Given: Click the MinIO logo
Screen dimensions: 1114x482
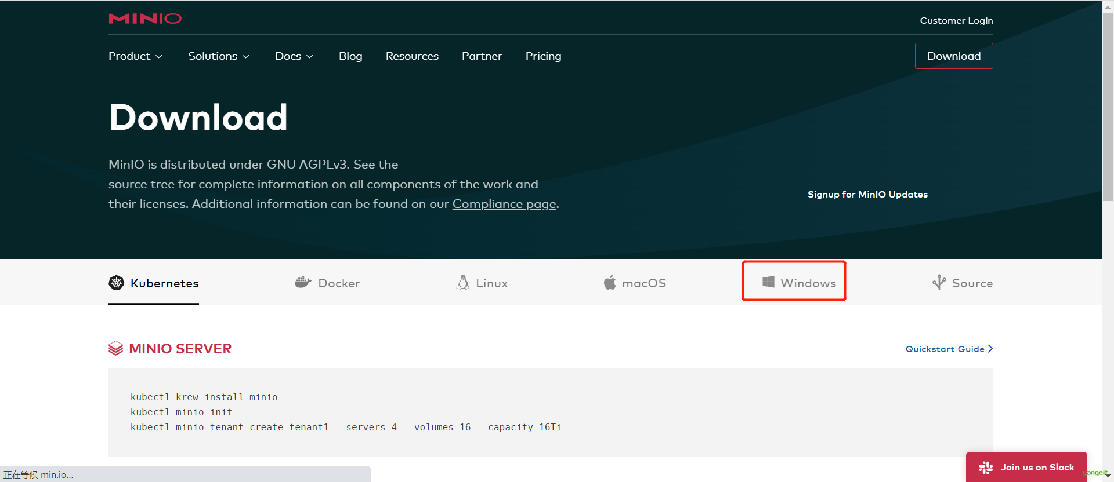Looking at the screenshot, I should [x=145, y=19].
